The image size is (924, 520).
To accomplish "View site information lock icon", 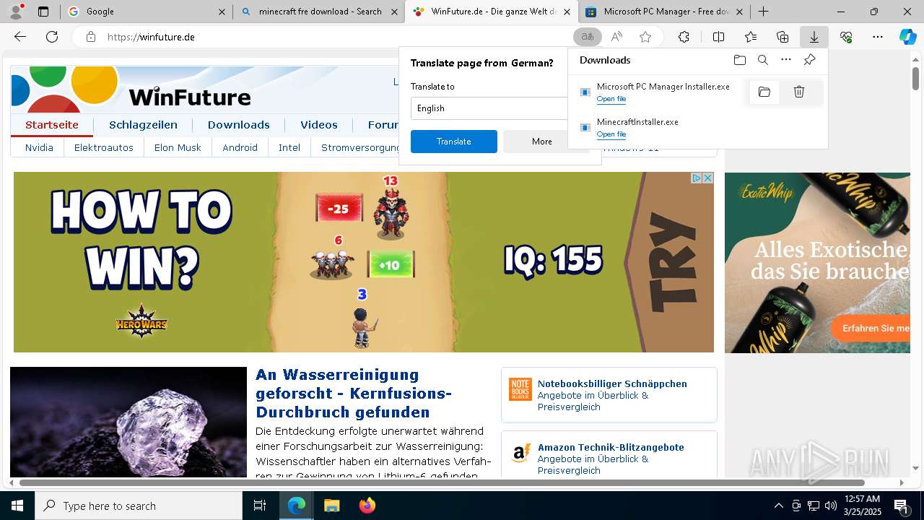I will tap(91, 37).
